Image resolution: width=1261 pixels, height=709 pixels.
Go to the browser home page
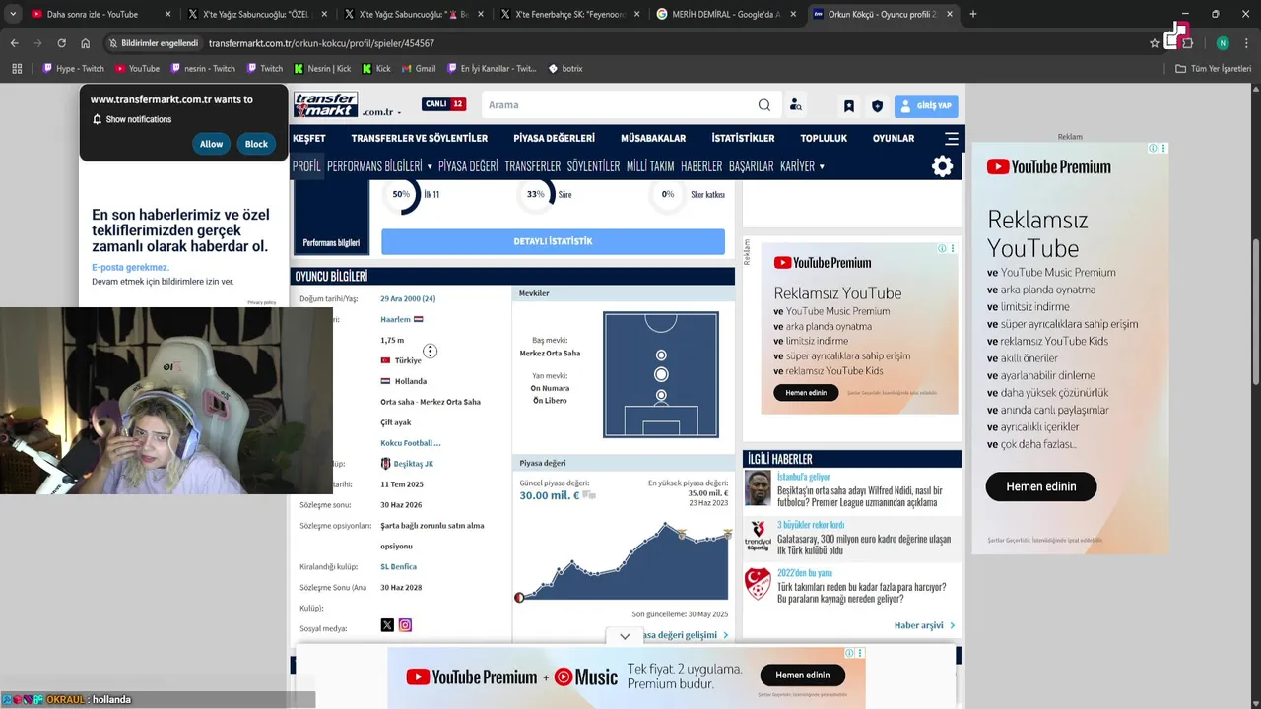point(86,43)
